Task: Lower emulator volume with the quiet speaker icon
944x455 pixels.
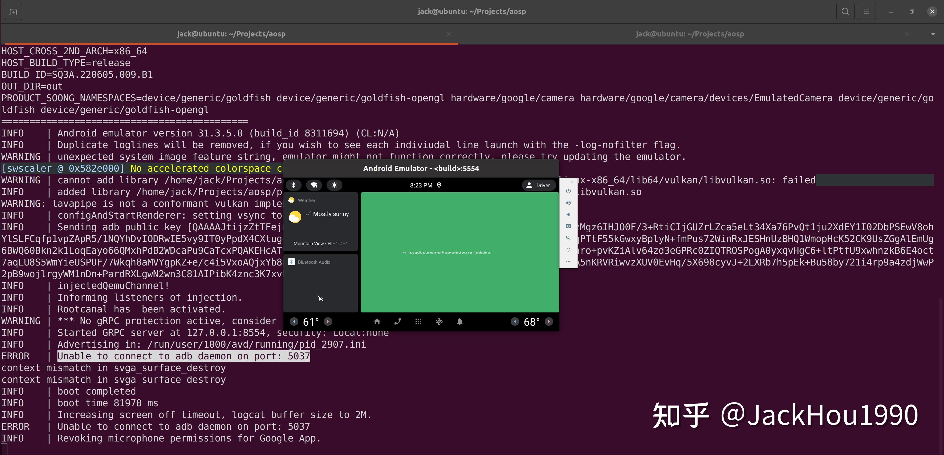Action: 568,214
